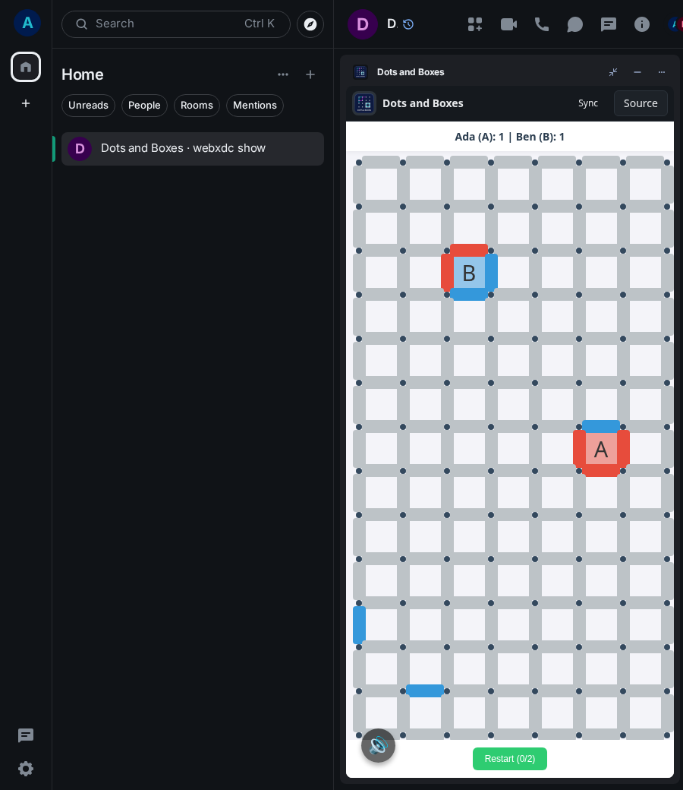This screenshot has width=683, height=790.
Task: Filter by Unreads
Action: [x=88, y=106]
